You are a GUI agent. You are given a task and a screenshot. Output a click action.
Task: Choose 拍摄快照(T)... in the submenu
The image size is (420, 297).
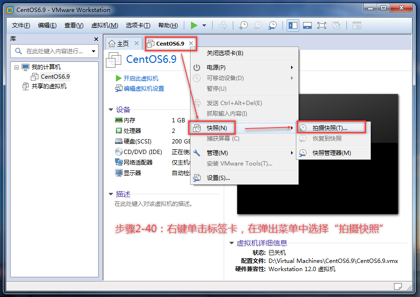click(x=333, y=128)
